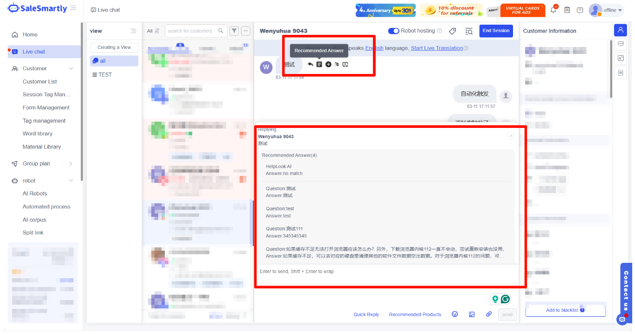The width and height of the screenshot is (635, 334).
Task: Click the Grammarly icon
Action: pos(505,299)
